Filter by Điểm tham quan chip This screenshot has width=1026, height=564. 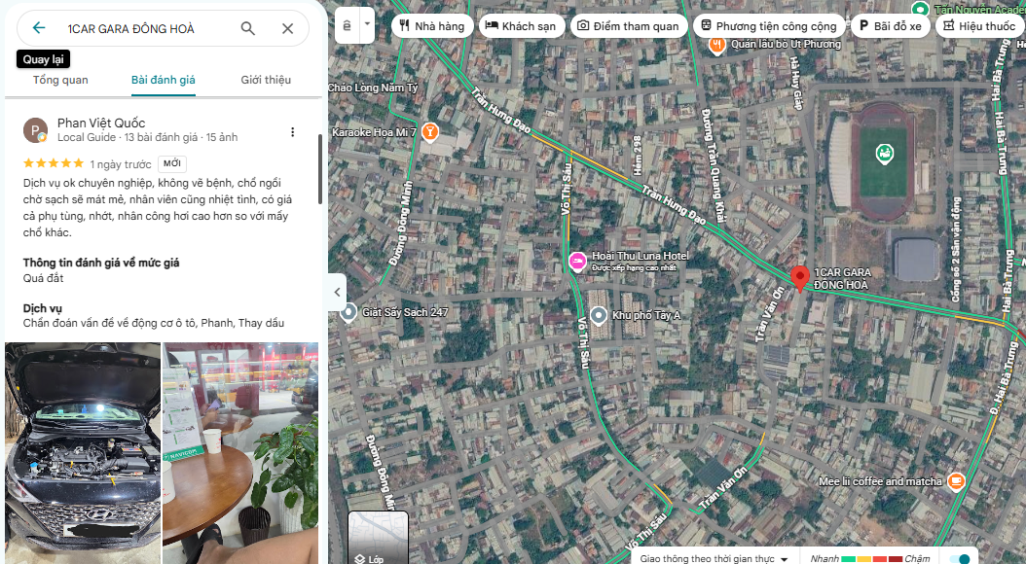(628, 26)
